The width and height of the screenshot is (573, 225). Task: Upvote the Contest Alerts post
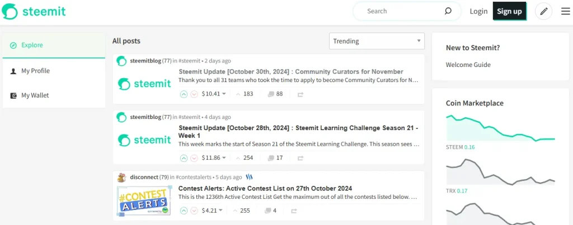tap(184, 210)
